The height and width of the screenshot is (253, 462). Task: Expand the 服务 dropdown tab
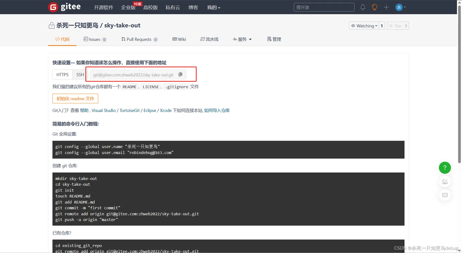point(242,39)
